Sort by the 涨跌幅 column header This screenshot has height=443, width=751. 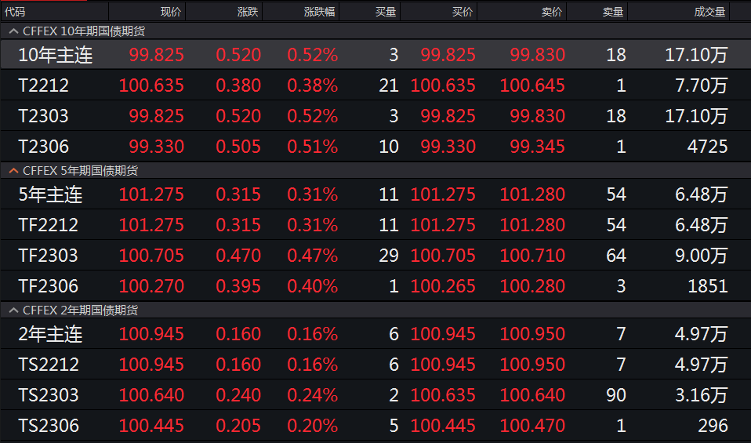pyautogui.click(x=321, y=12)
